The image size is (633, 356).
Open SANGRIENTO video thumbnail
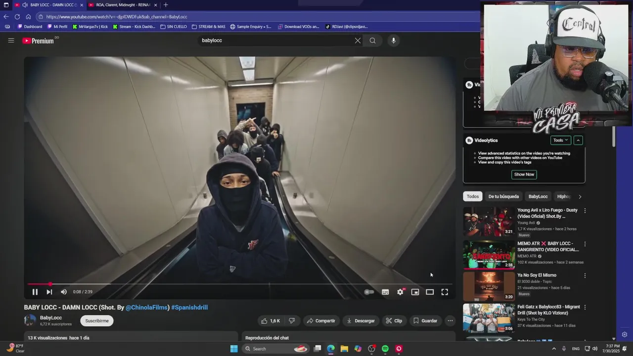click(489, 255)
